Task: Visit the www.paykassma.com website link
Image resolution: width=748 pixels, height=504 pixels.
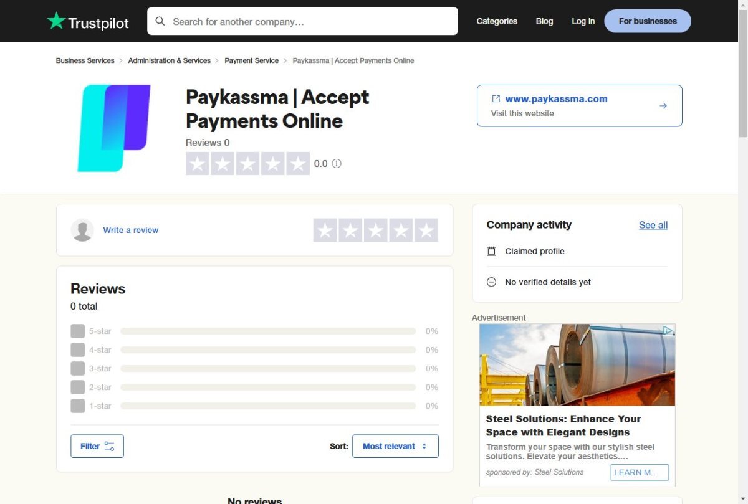Action: 556,98
